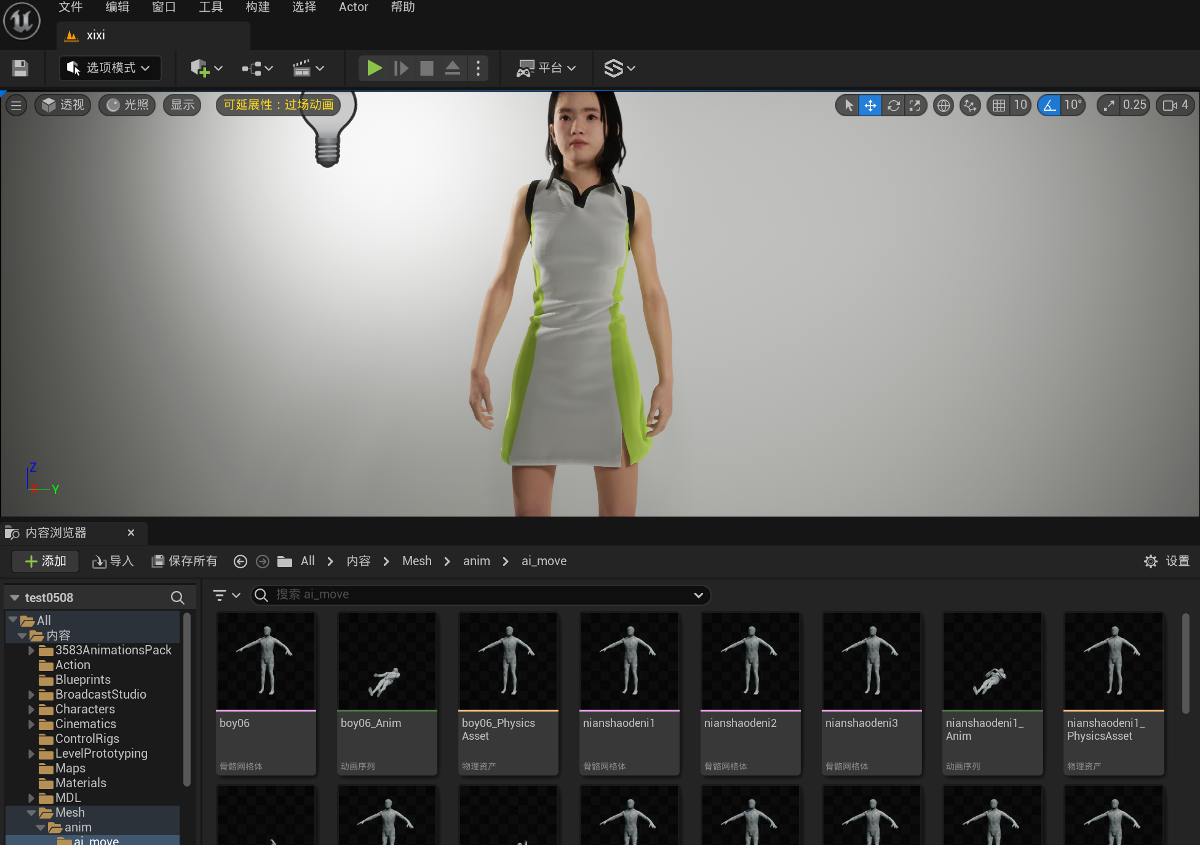Open the 平台 platforms dropdown
The image size is (1200, 845).
[546, 68]
